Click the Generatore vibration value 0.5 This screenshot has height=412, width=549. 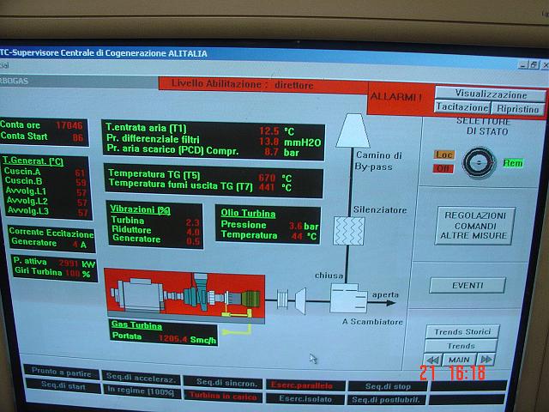pyautogui.click(x=193, y=241)
